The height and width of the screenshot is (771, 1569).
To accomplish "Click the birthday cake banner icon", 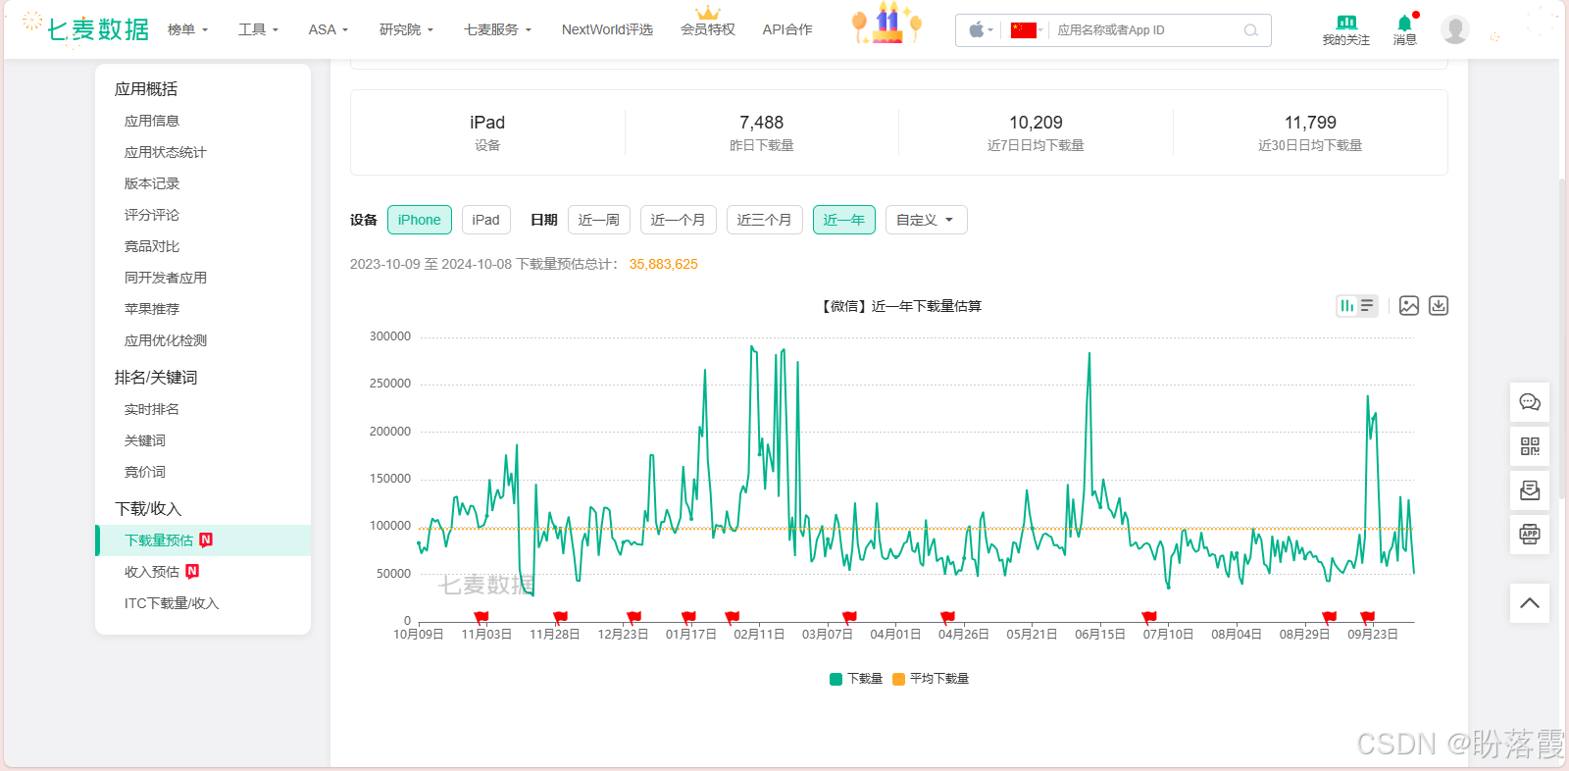I will pos(887,24).
